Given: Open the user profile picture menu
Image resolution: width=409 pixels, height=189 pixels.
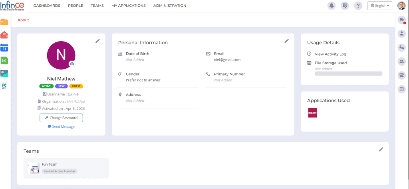Looking at the screenshot, I should pos(401,6).
